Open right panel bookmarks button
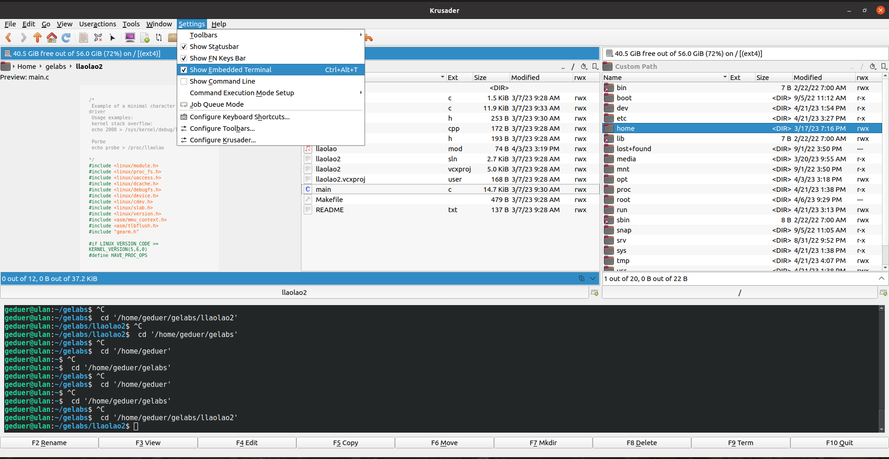The height and width of the screenshot is (459, 889). pos(884,67)
